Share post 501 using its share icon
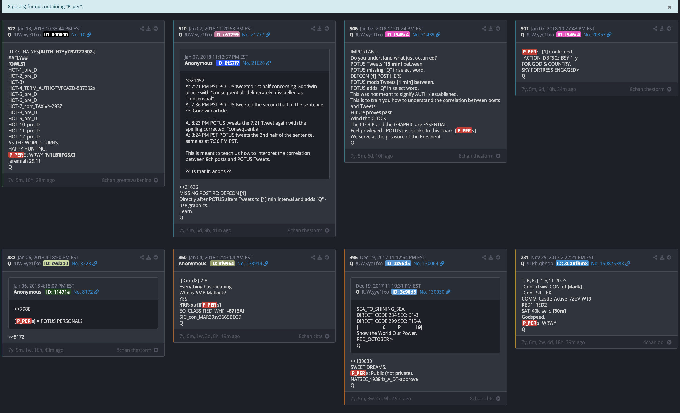680x413 pixels. click(655, 29)
